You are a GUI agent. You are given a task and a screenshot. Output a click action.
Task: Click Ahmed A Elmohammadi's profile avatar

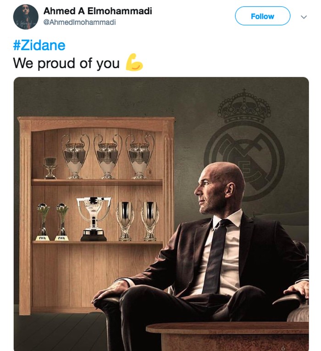click(26, 17)
